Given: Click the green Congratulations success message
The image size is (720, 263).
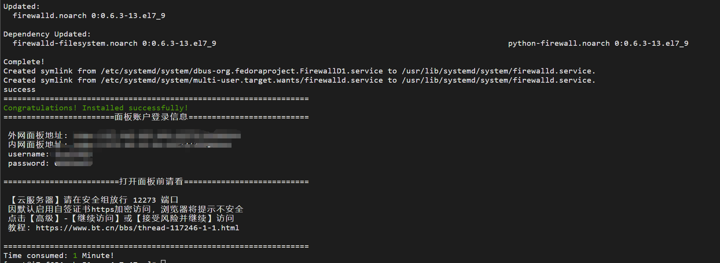Looking at the screenshot, I should 95,108.
